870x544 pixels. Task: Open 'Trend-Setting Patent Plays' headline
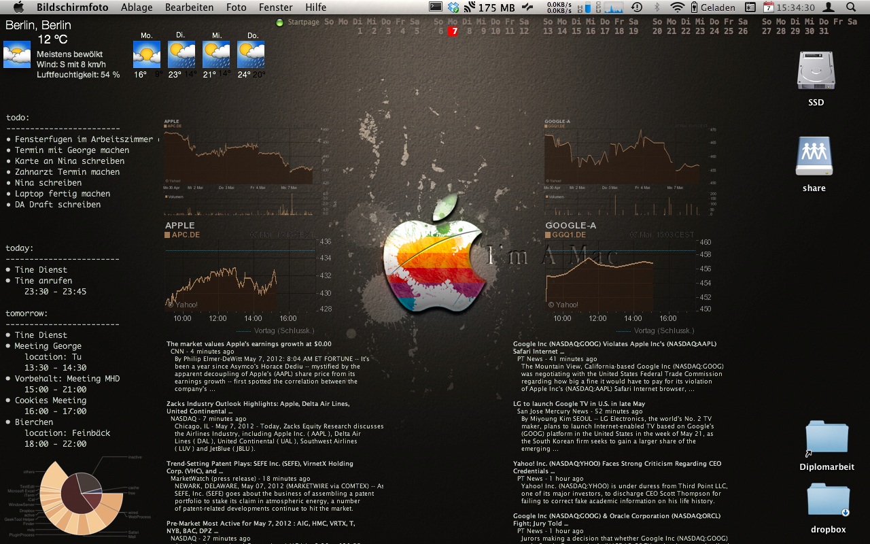260,467
